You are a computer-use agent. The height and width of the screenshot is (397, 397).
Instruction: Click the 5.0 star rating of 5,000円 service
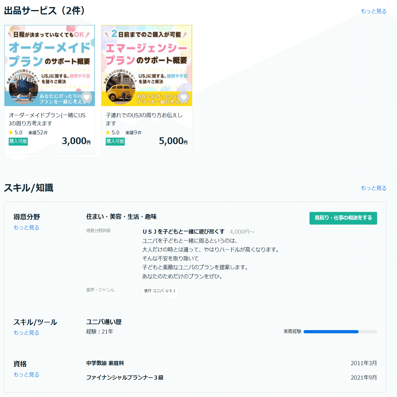(112, 133)
